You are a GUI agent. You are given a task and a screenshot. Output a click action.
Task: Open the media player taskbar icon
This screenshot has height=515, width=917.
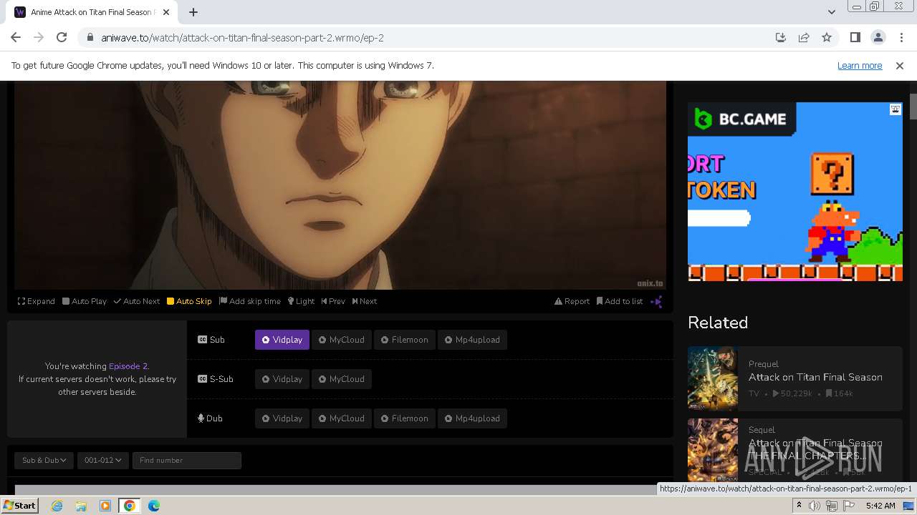click(105, 506)
